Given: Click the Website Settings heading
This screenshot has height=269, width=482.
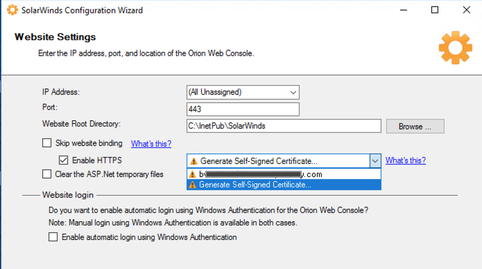Looking at the screenshot, I should (55, 37).
